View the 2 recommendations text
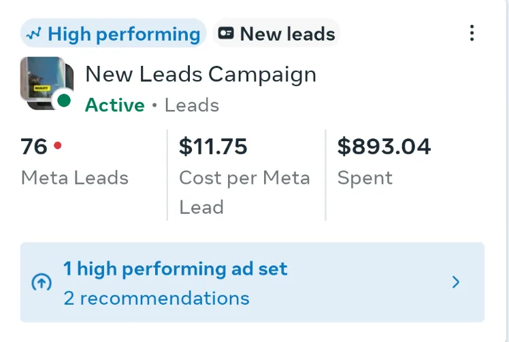The image size is (509, 342). click(157, 298)
